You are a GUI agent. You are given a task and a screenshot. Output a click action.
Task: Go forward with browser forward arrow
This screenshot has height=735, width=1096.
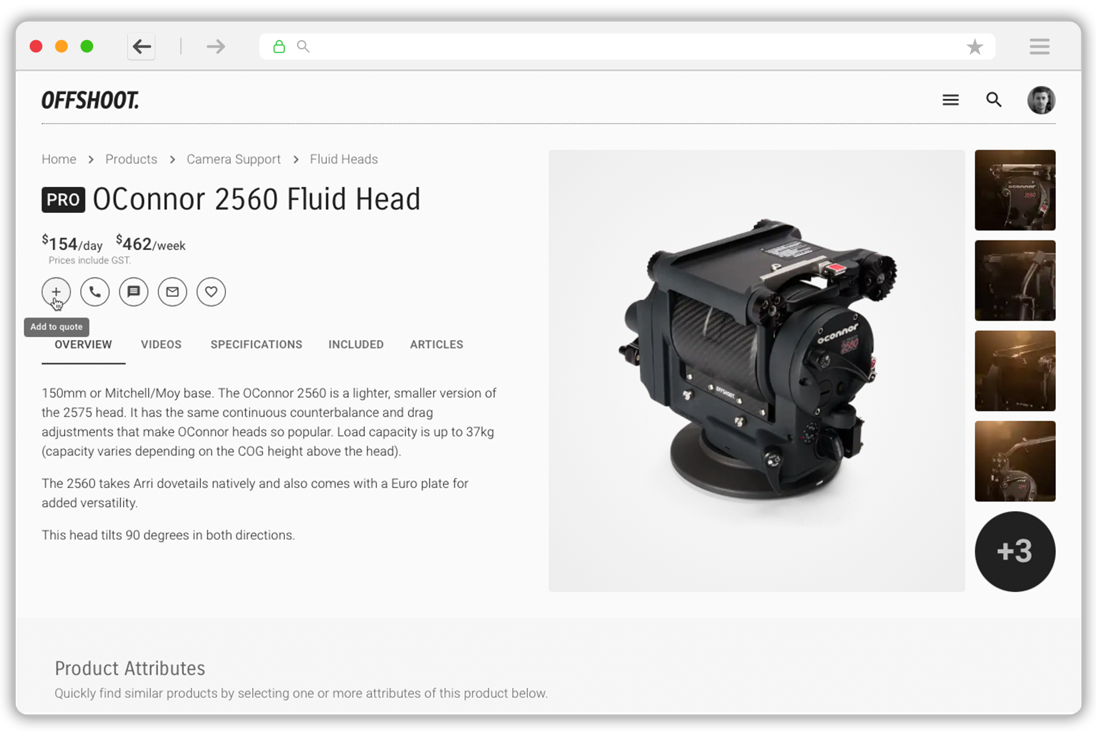tap(216, 46)
